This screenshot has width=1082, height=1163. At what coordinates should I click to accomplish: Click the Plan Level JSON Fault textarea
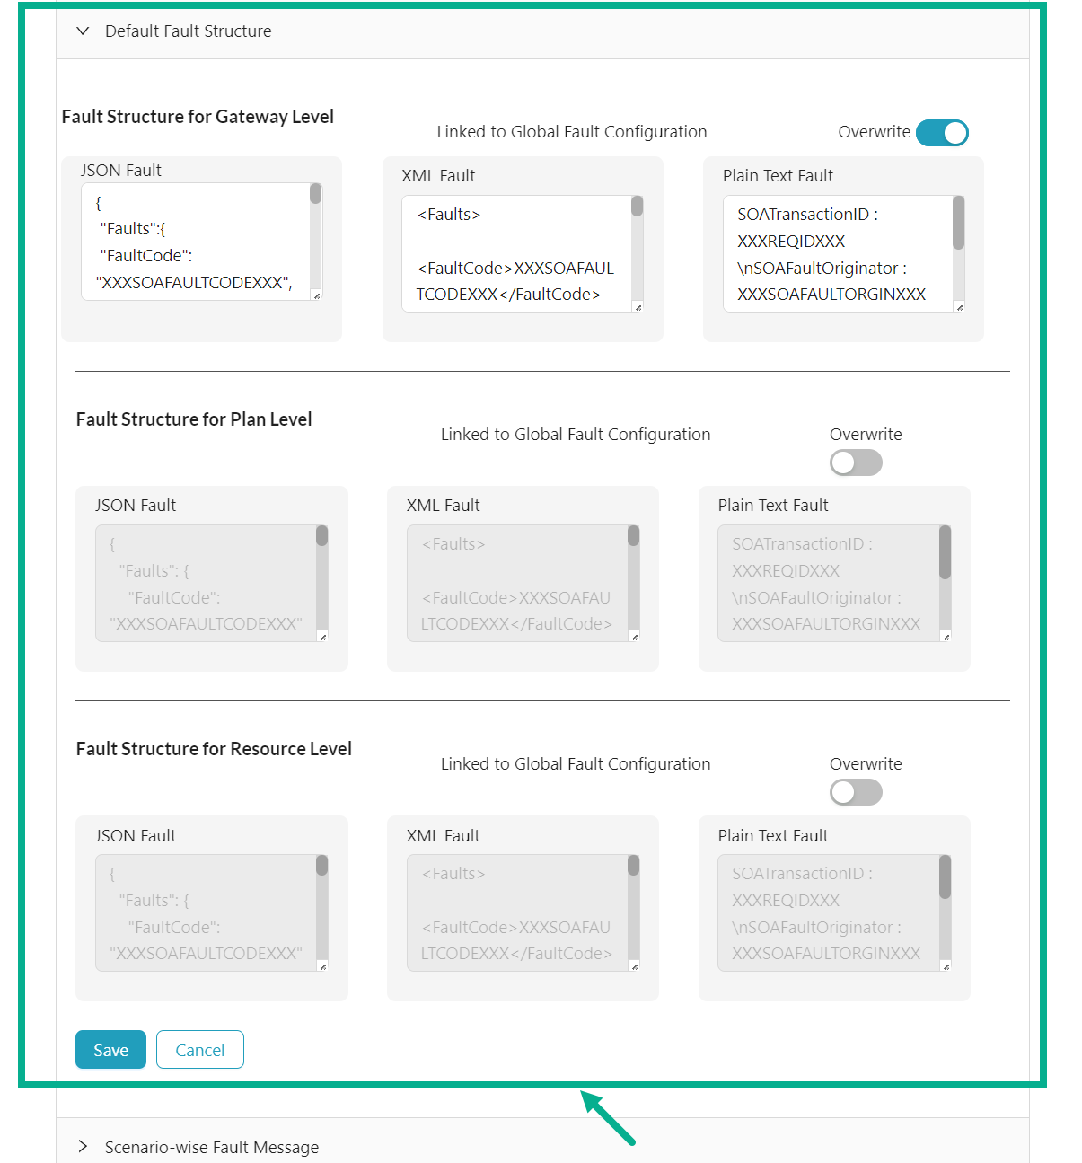coord(206,584)
